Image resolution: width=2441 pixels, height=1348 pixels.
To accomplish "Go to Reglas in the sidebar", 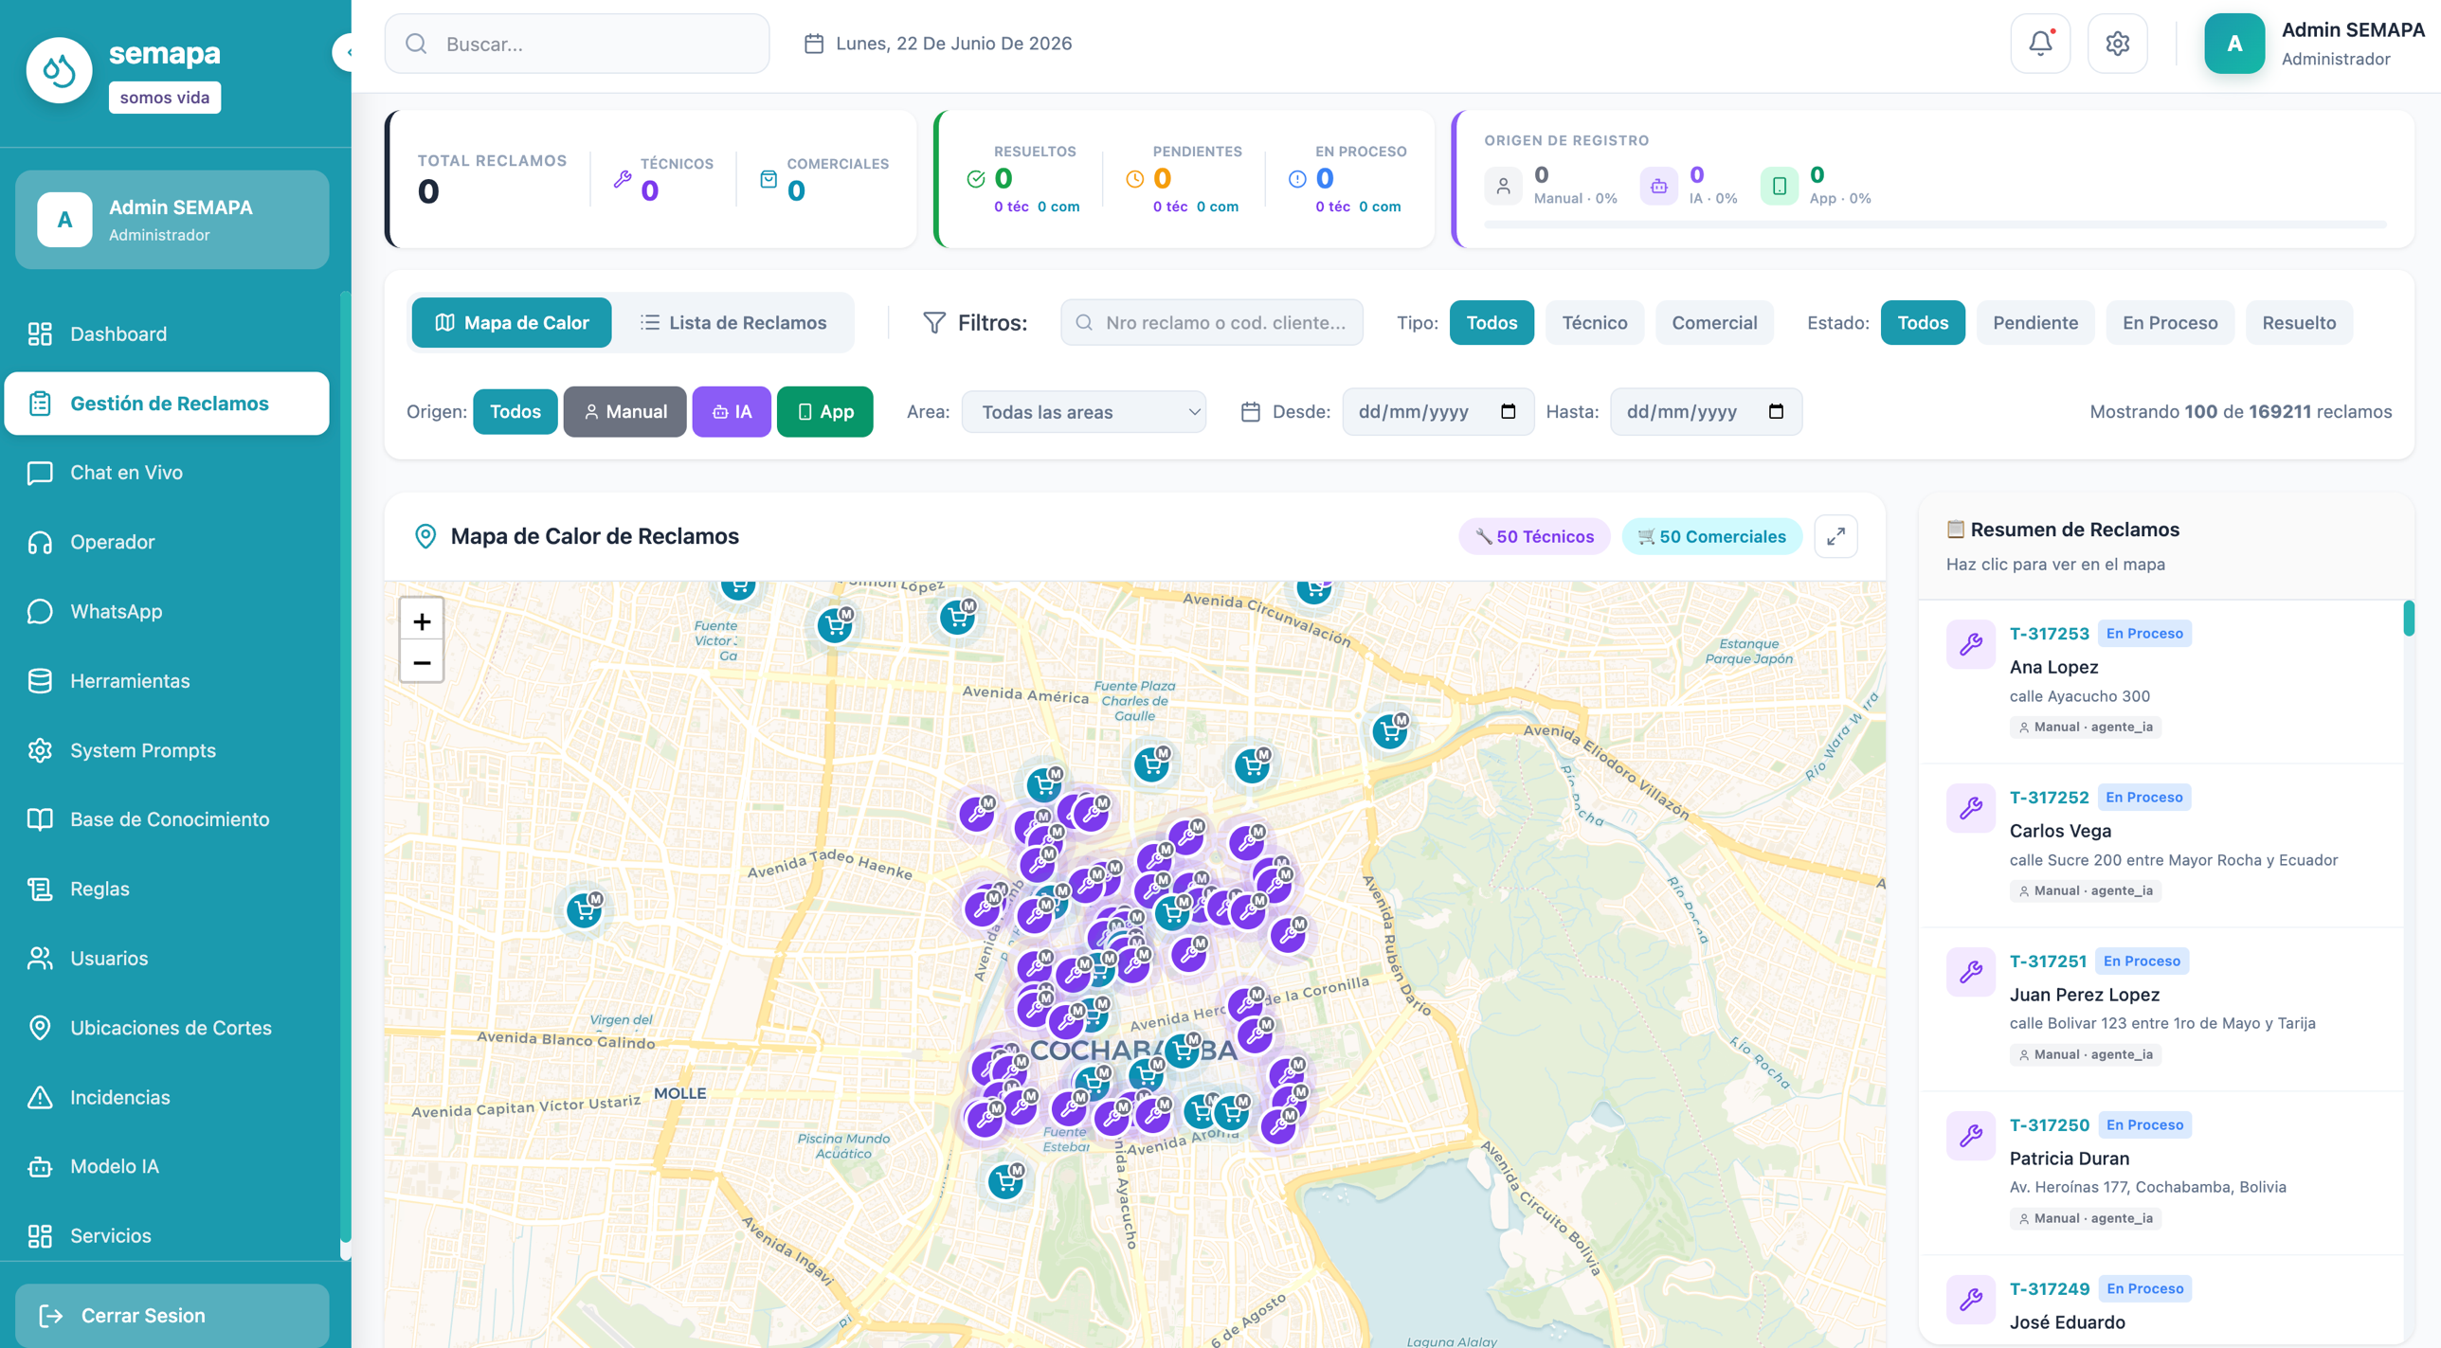I will tap(167, 889).
